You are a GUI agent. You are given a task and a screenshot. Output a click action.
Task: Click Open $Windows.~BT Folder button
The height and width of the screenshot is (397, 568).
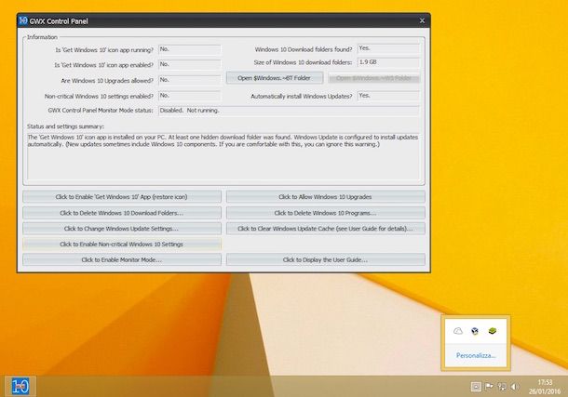[x=274, y=78]
